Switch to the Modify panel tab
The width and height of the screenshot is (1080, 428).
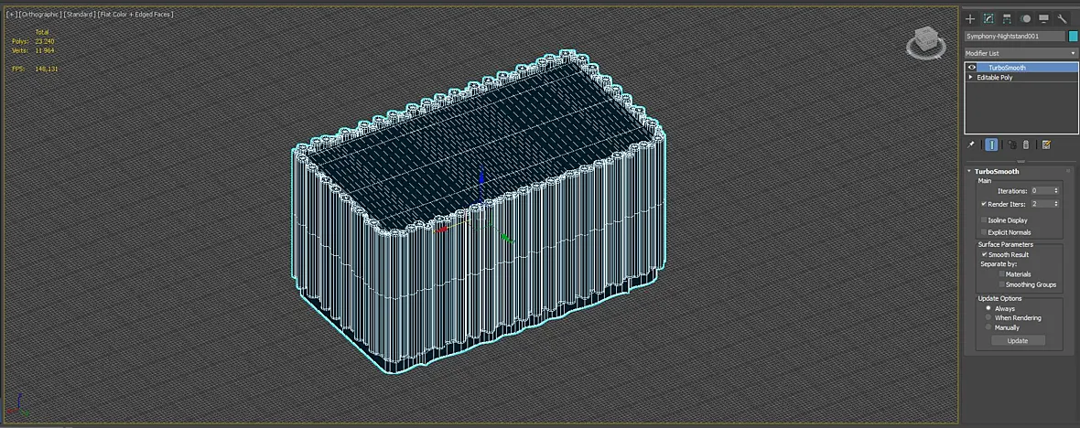pos(988,19)
